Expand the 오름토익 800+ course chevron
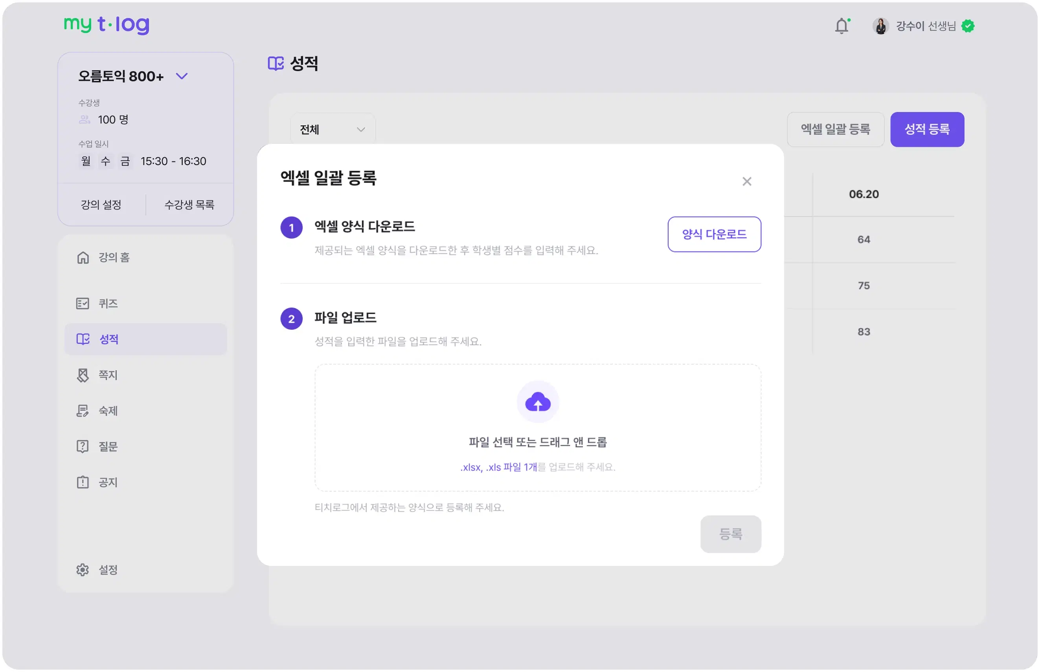This screenshot has width=1040, height=672. tap(182, 76)
